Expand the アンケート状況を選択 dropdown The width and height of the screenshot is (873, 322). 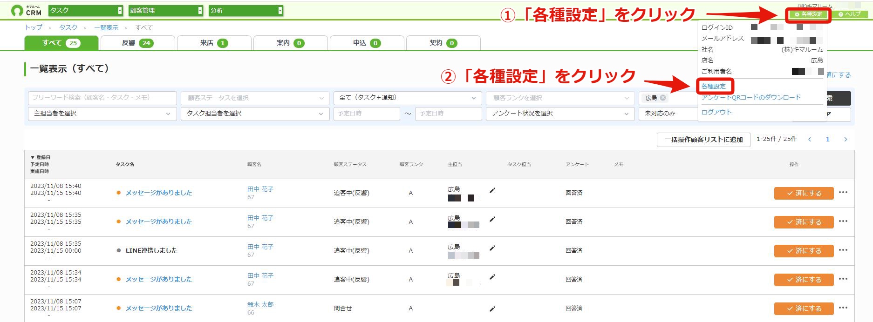point(560,114)
